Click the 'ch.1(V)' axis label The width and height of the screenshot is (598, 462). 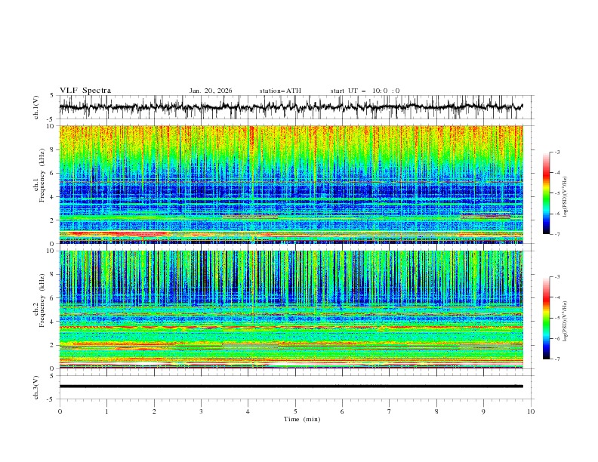pos(36,107)
